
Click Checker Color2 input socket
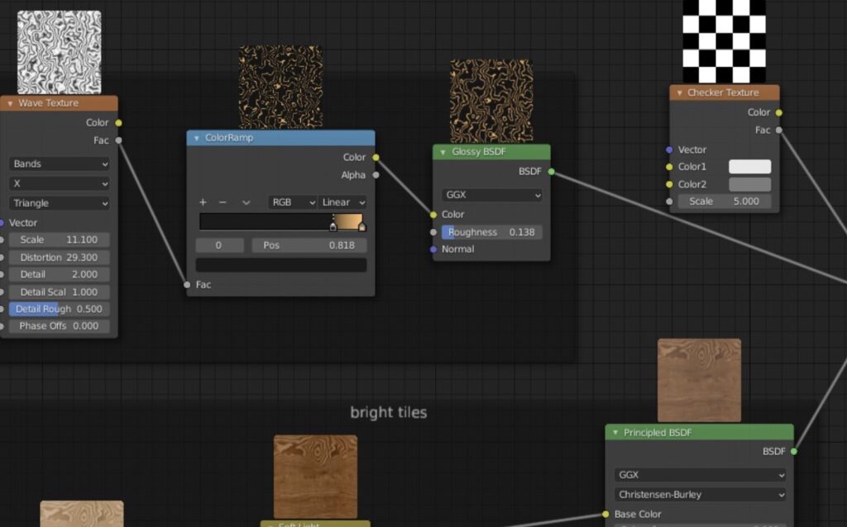(669, 184)
